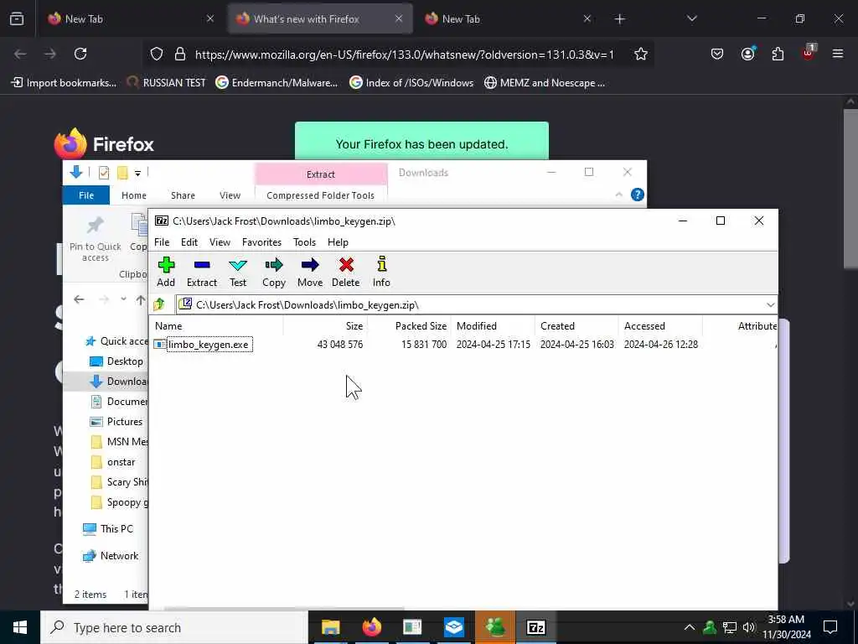Open Explorer recent locations dropdown arrow
858x644 pixels.
point(124,299)
